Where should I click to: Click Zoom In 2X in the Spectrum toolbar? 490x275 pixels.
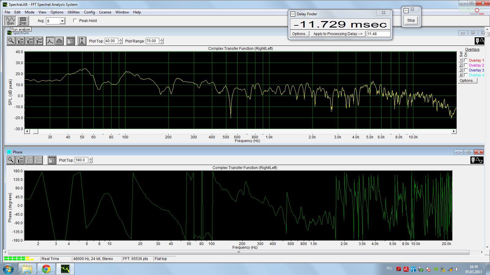tap(20, 41)
